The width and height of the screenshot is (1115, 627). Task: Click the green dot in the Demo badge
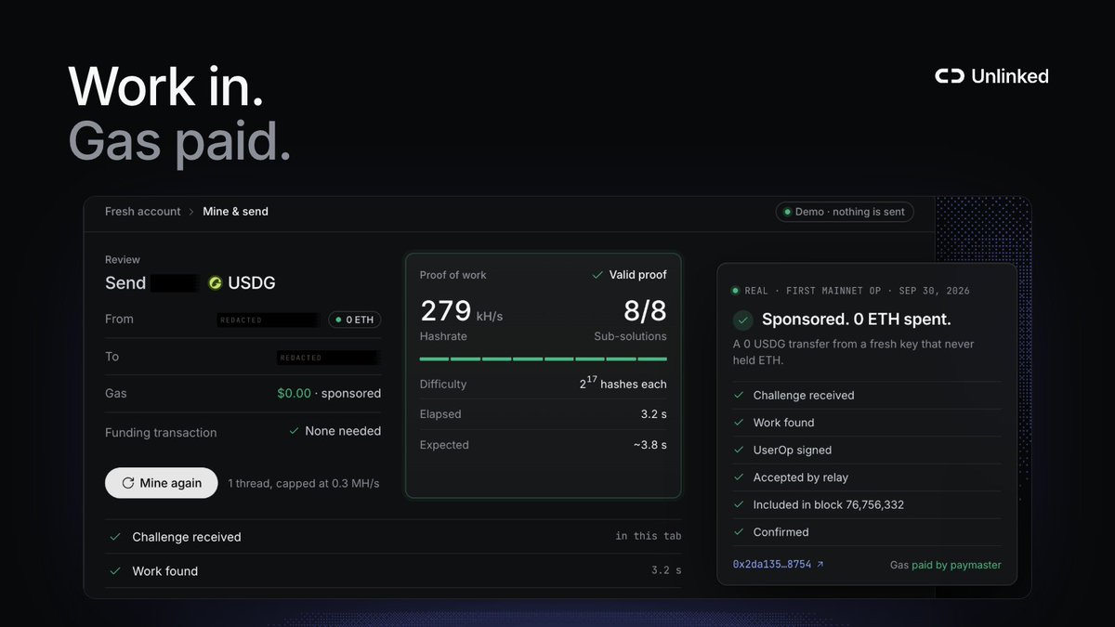point(788,212)
